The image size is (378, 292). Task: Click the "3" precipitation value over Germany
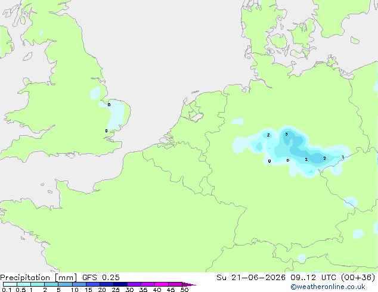coord(286,134)
